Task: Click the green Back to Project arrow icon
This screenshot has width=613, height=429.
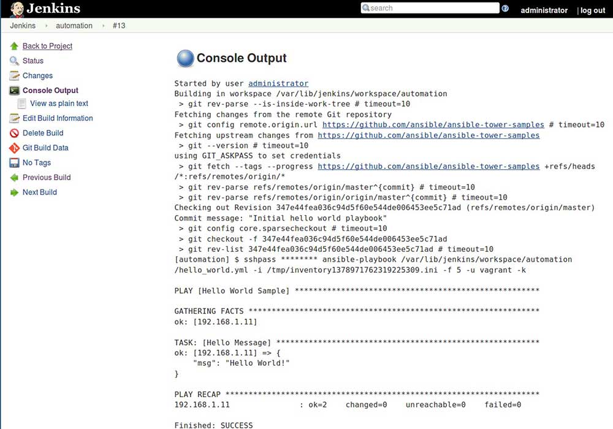Action: pos(15,46)
